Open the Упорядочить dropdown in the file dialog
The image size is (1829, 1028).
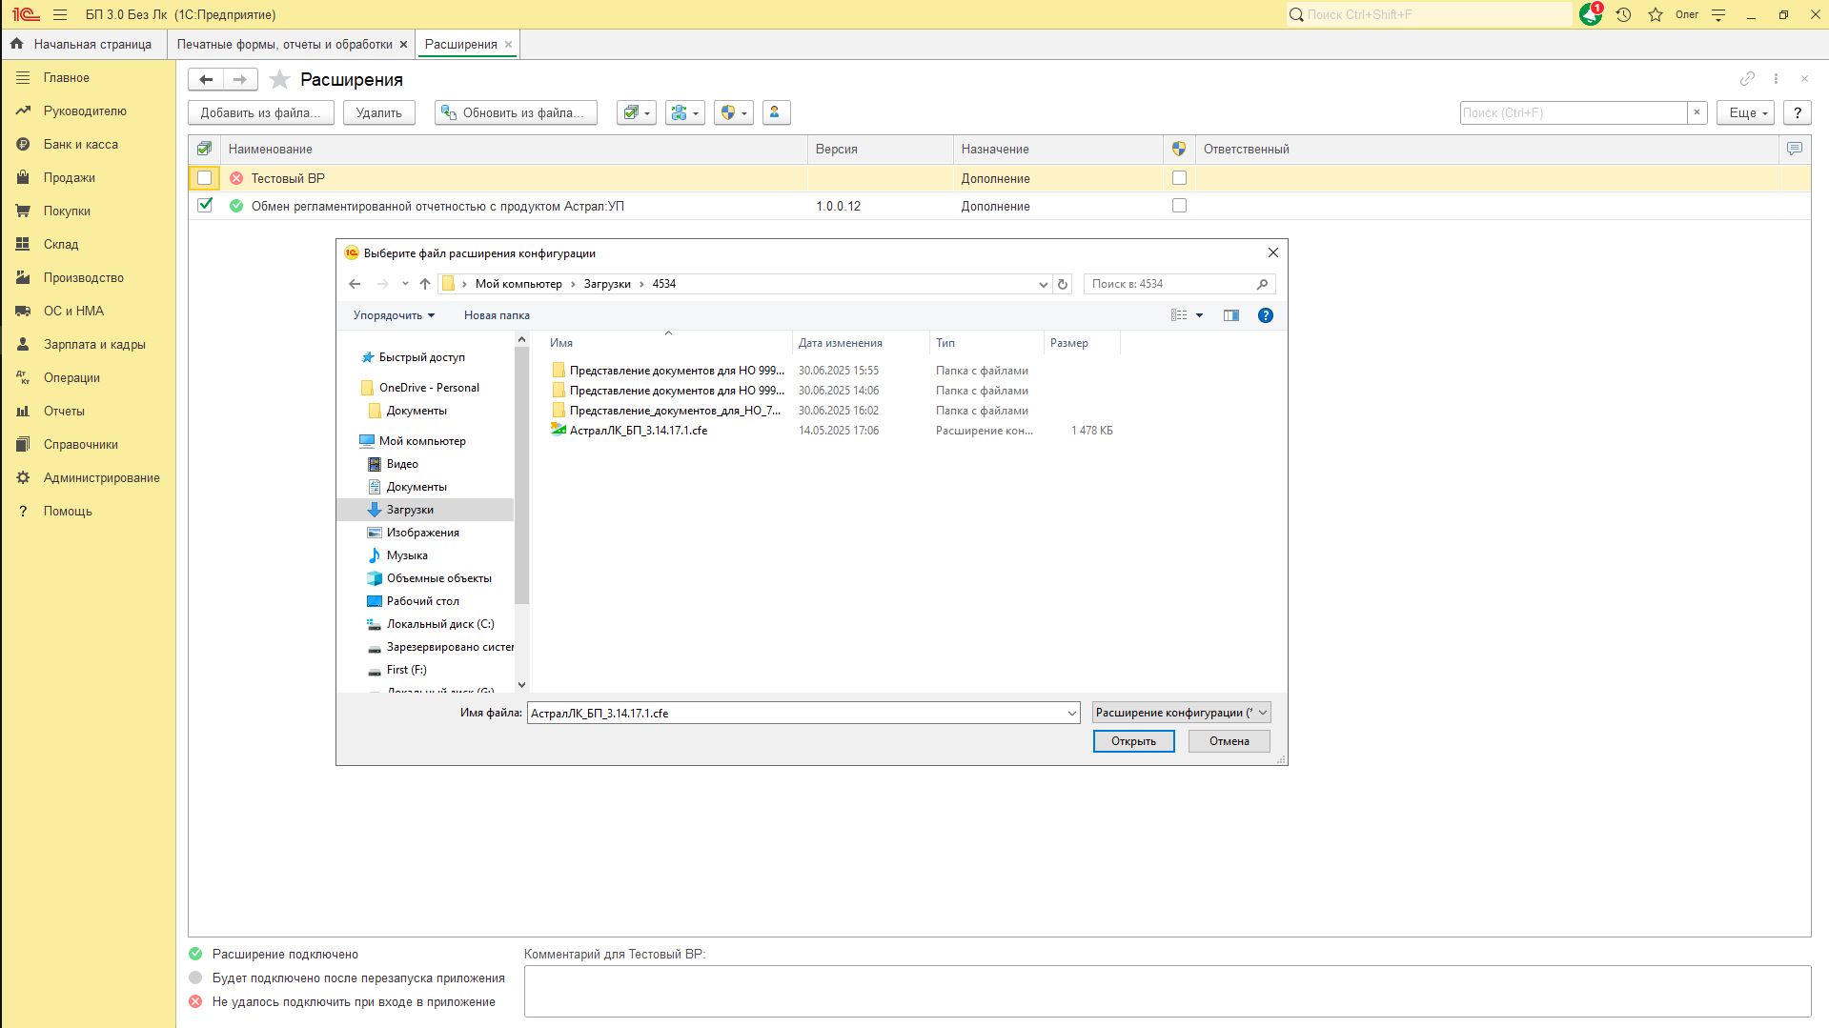(x=394, y=315)
